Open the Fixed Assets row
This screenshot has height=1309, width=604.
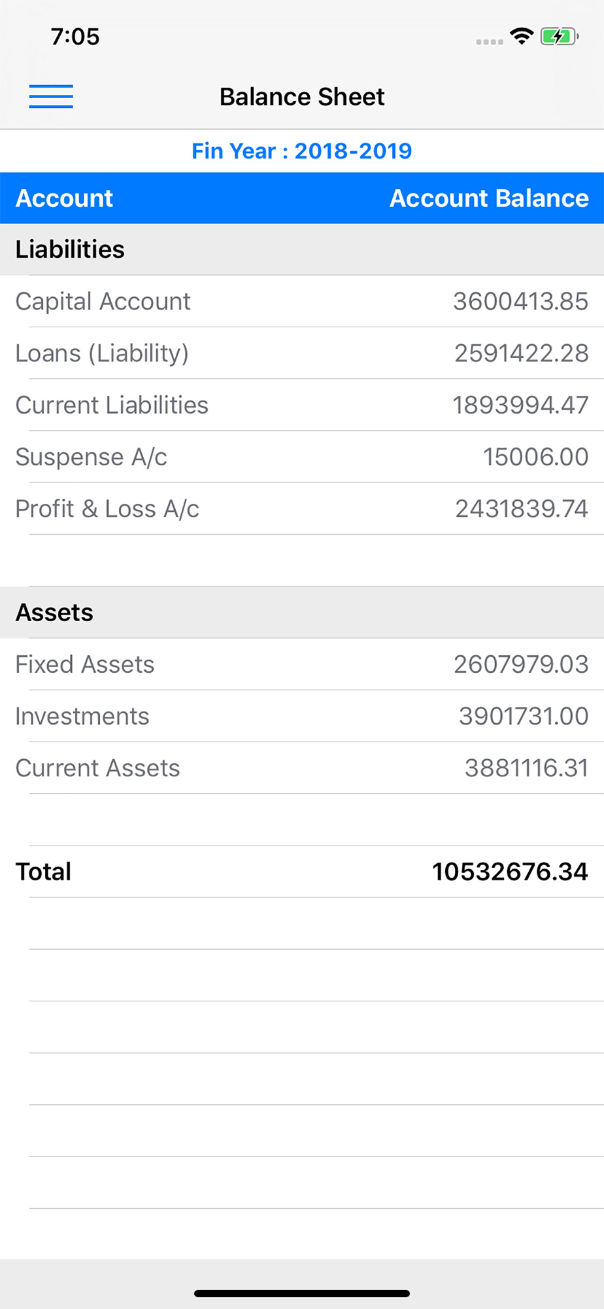coord(302,664)
